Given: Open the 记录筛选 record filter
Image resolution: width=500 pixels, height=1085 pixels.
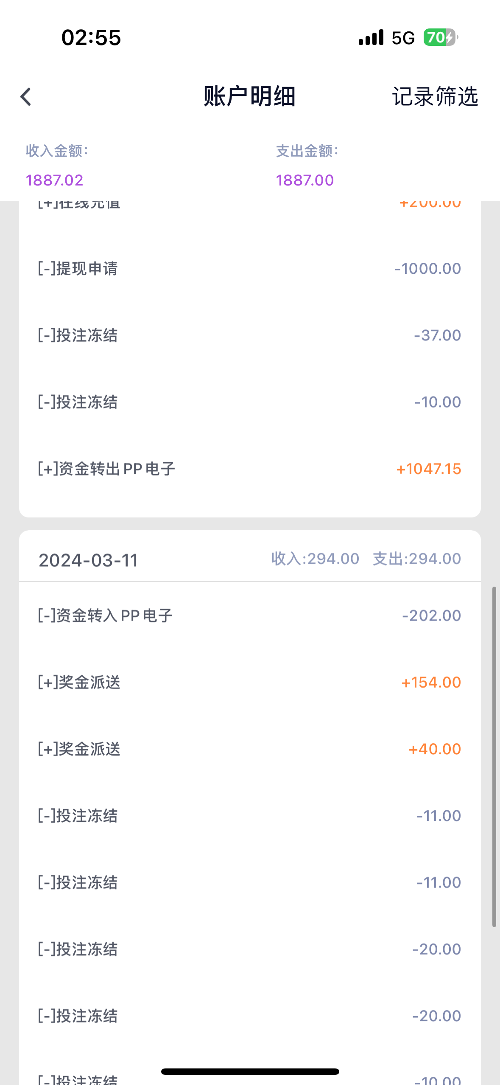Looking at the screenshot, I should point(435,97).
